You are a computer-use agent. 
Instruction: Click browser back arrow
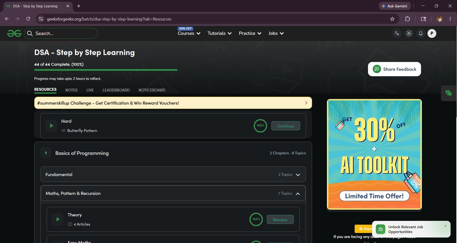[x=7, y=19]
